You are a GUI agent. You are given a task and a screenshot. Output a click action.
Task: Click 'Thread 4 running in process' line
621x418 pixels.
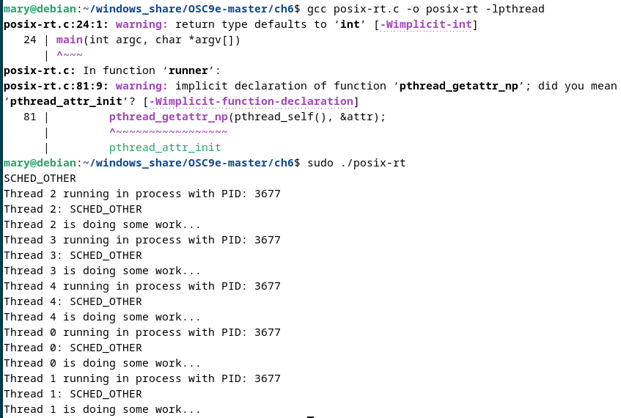tap(142, 287)
